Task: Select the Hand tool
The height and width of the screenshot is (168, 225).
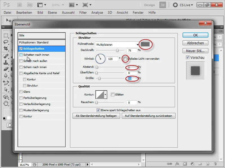Action: (6, 103)
